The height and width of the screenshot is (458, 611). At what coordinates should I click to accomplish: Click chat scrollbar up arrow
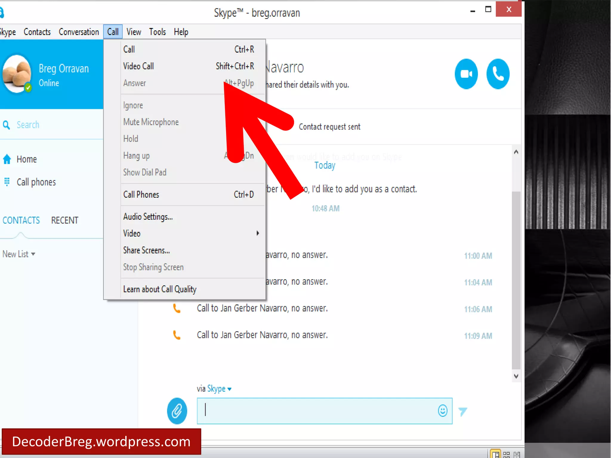(x=516, y=152)
